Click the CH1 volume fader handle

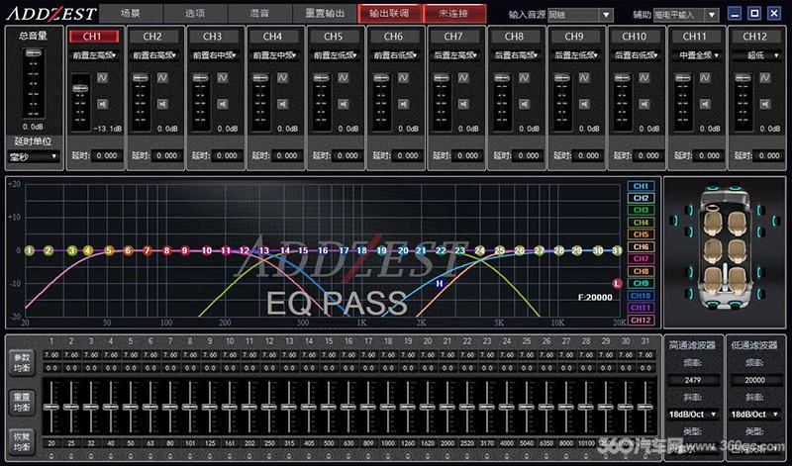pyautogui.click(x=80, y=89)
